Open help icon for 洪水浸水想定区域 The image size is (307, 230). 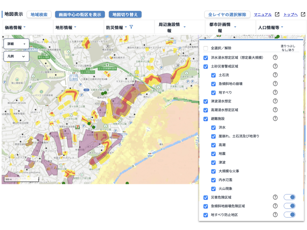point(275,57)
